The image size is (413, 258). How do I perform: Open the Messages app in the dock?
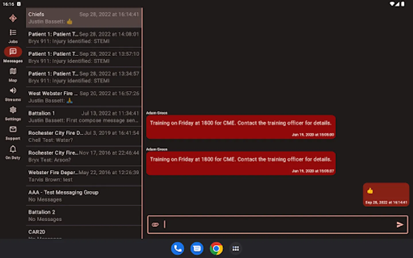197,249
